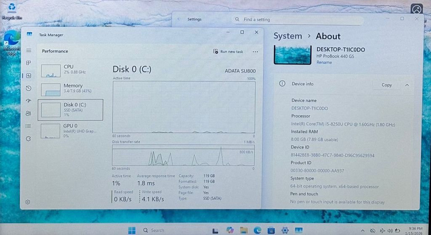The height and width of the screenshot is (235, 431).
Task: Click the Find a setting search box
Action: [x=299, y=19]
